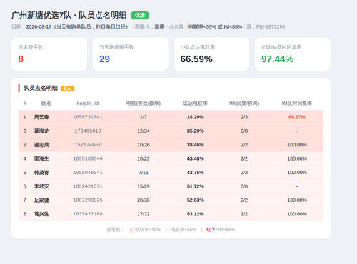Select the rider name 葛兴达
The height and width of the screenshot is (264, 357).
coord(41,214)
